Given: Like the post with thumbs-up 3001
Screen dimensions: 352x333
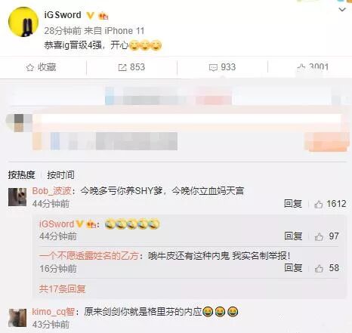Looking at the screenshot, I should click(313, 67).
